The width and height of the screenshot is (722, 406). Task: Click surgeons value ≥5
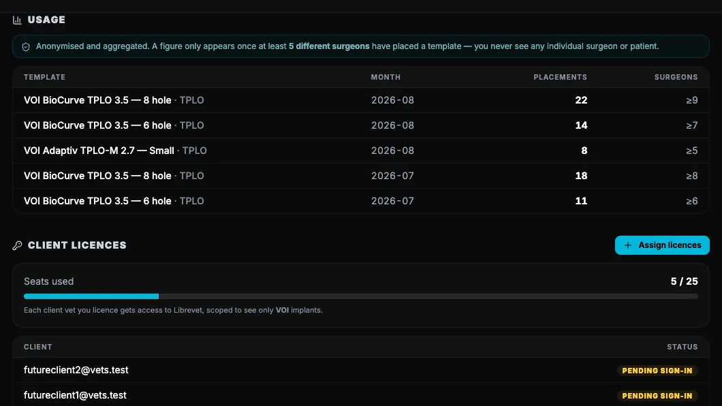pos(691,151)
